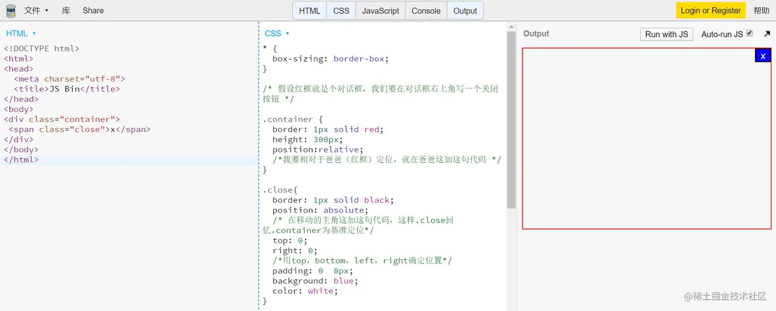The height and width of the screenshot is (311, 776).
Task: Click the meta charset line in HTML
Action: 69,79
